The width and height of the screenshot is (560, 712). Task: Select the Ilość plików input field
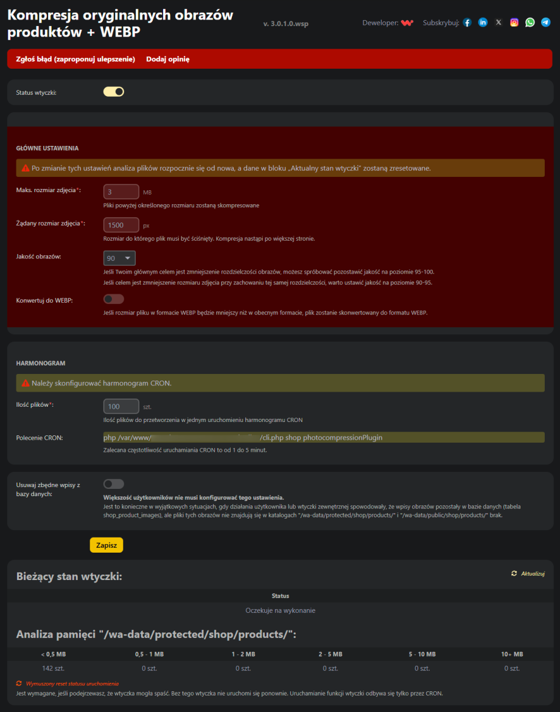(x=121, y=406)
